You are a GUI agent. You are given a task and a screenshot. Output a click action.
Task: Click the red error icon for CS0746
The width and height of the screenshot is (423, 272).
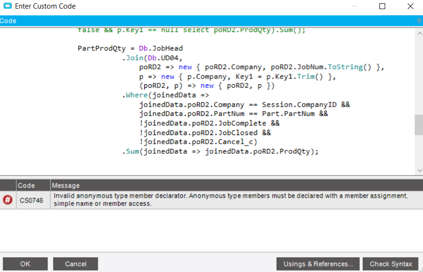coord(8,200)
